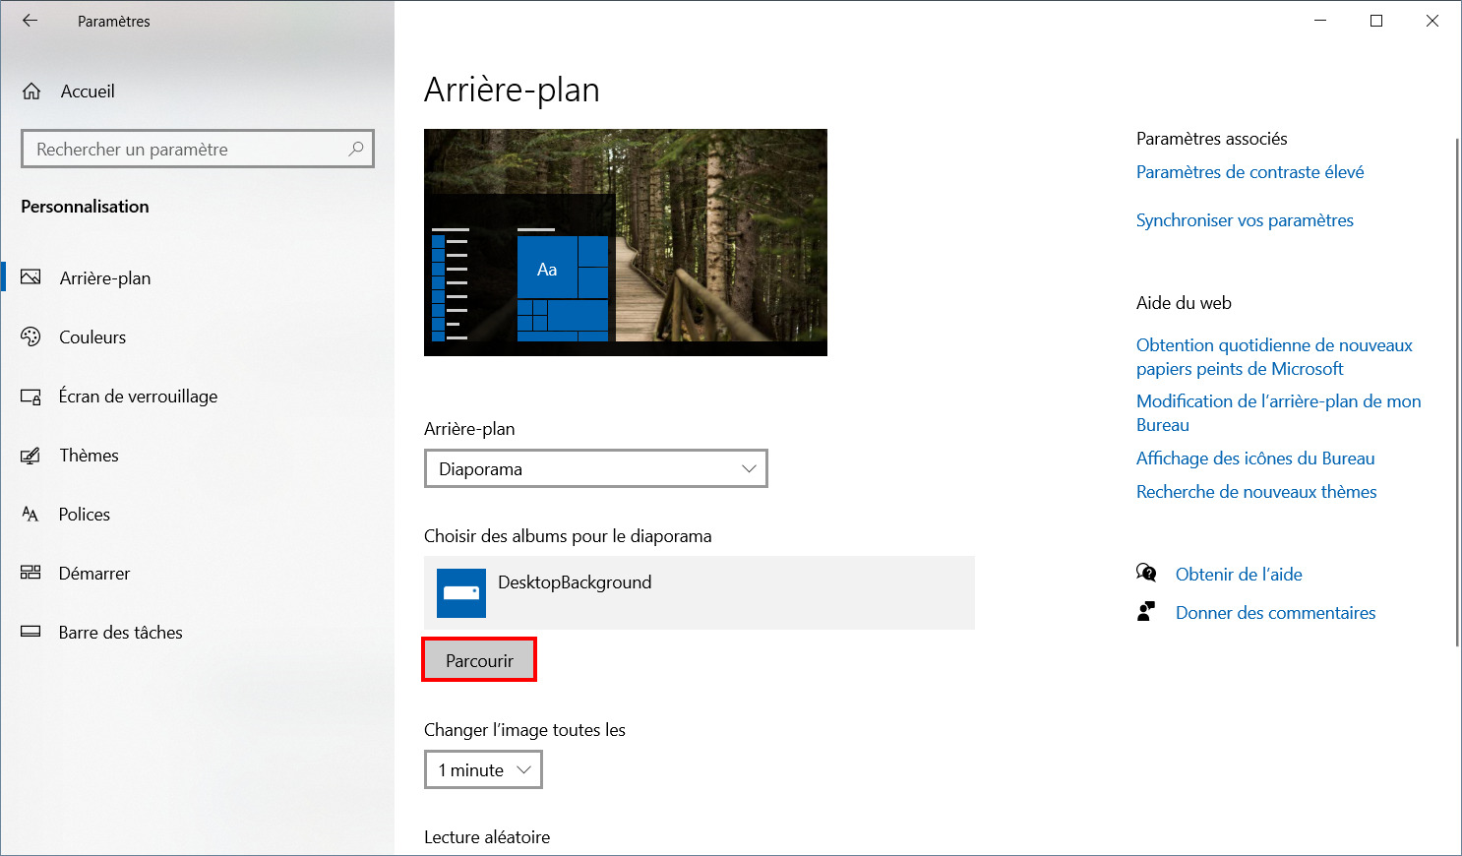Focus the Rechercher un paramètre field
Image resolution: width=1462 pixels, height=856 pixels.
198,149
